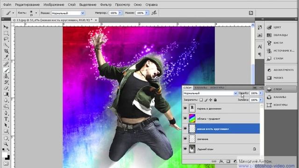Open the 'ADJUSTMENTS' panel button
This screenshot has height=168, width=299.
[281, 70]
